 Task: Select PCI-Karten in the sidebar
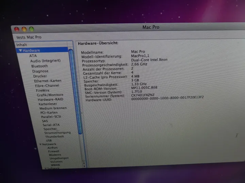[x=49, y=113]
